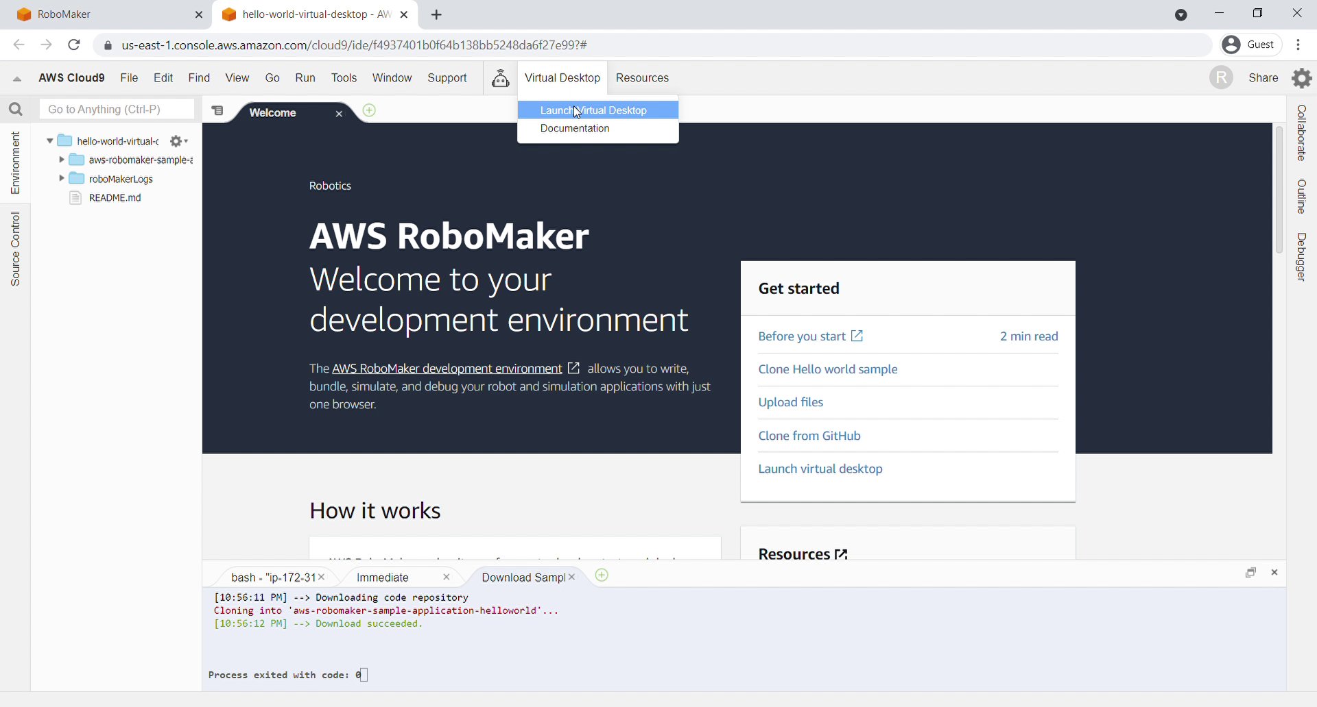Close the bottom console panel
1317x707 pixels.
coord(1274,573)
